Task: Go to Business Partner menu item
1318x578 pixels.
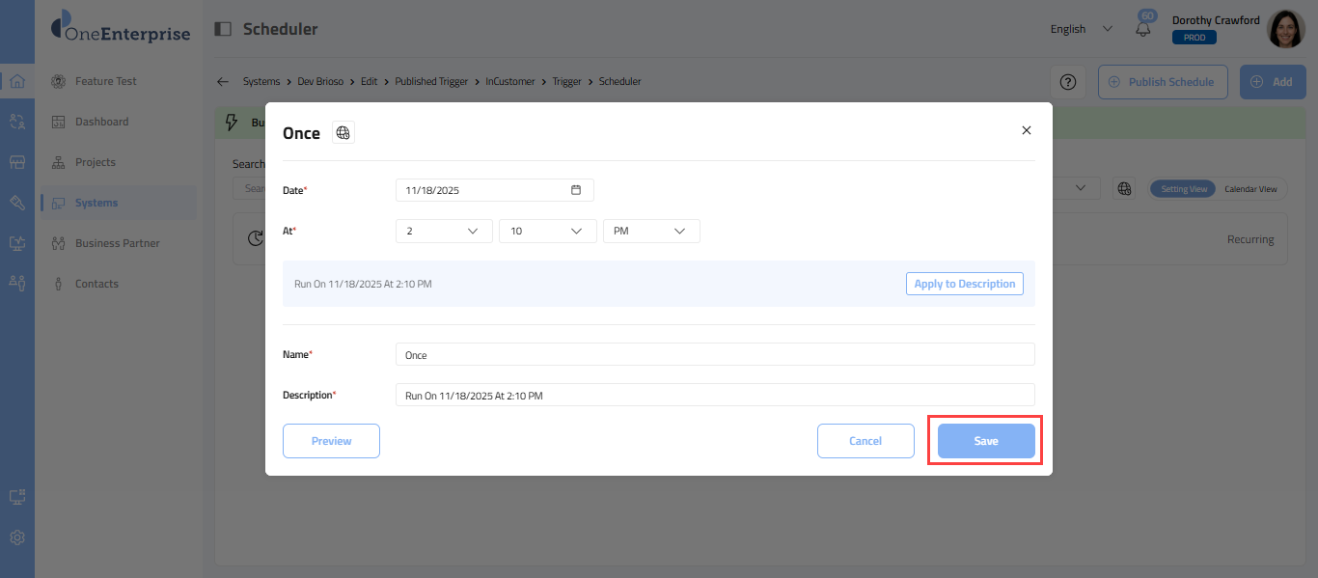Action: 117,243
